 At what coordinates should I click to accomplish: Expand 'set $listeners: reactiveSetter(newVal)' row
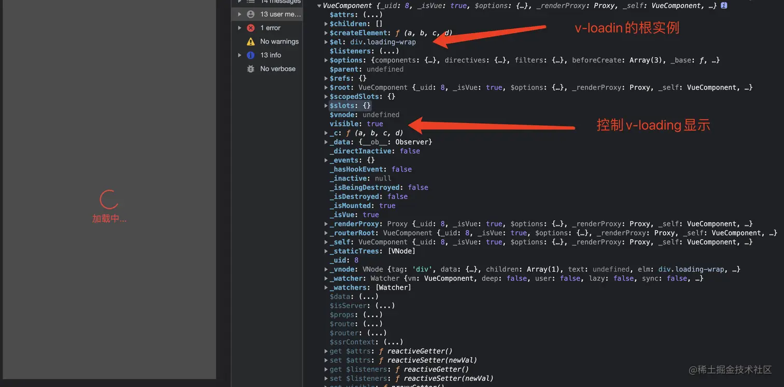(x=326, y=378)
